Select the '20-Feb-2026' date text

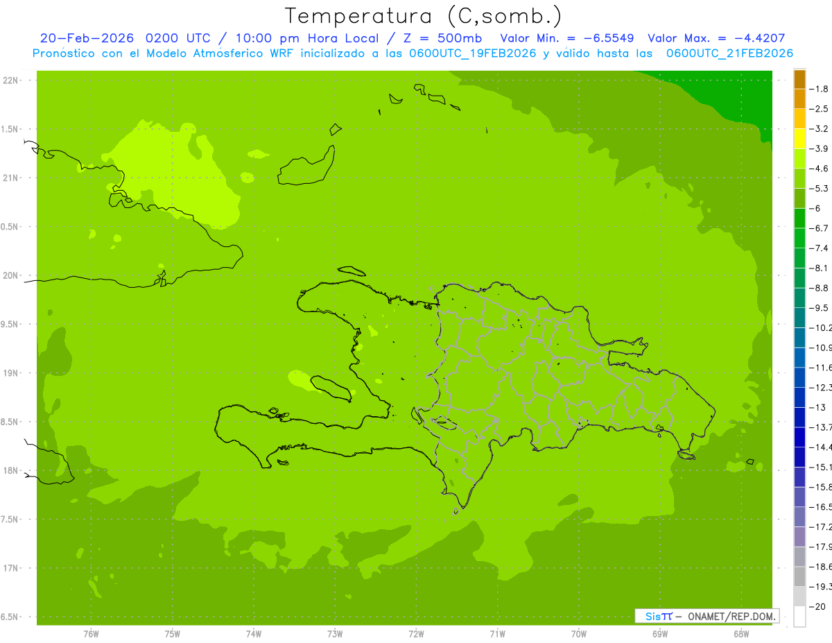point(87,38)
